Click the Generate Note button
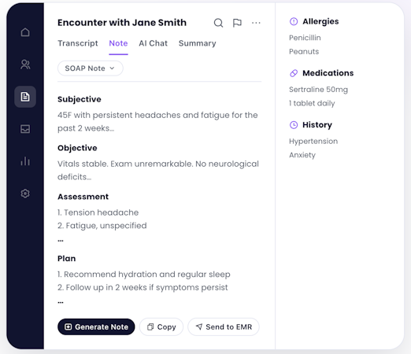 (96, 326)
